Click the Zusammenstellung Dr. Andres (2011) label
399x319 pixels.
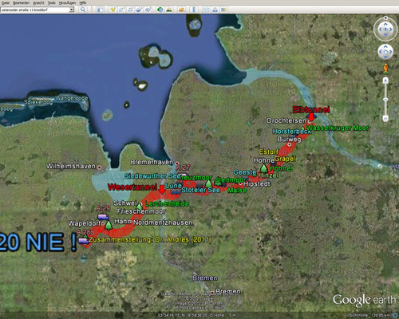coord(150,239)
